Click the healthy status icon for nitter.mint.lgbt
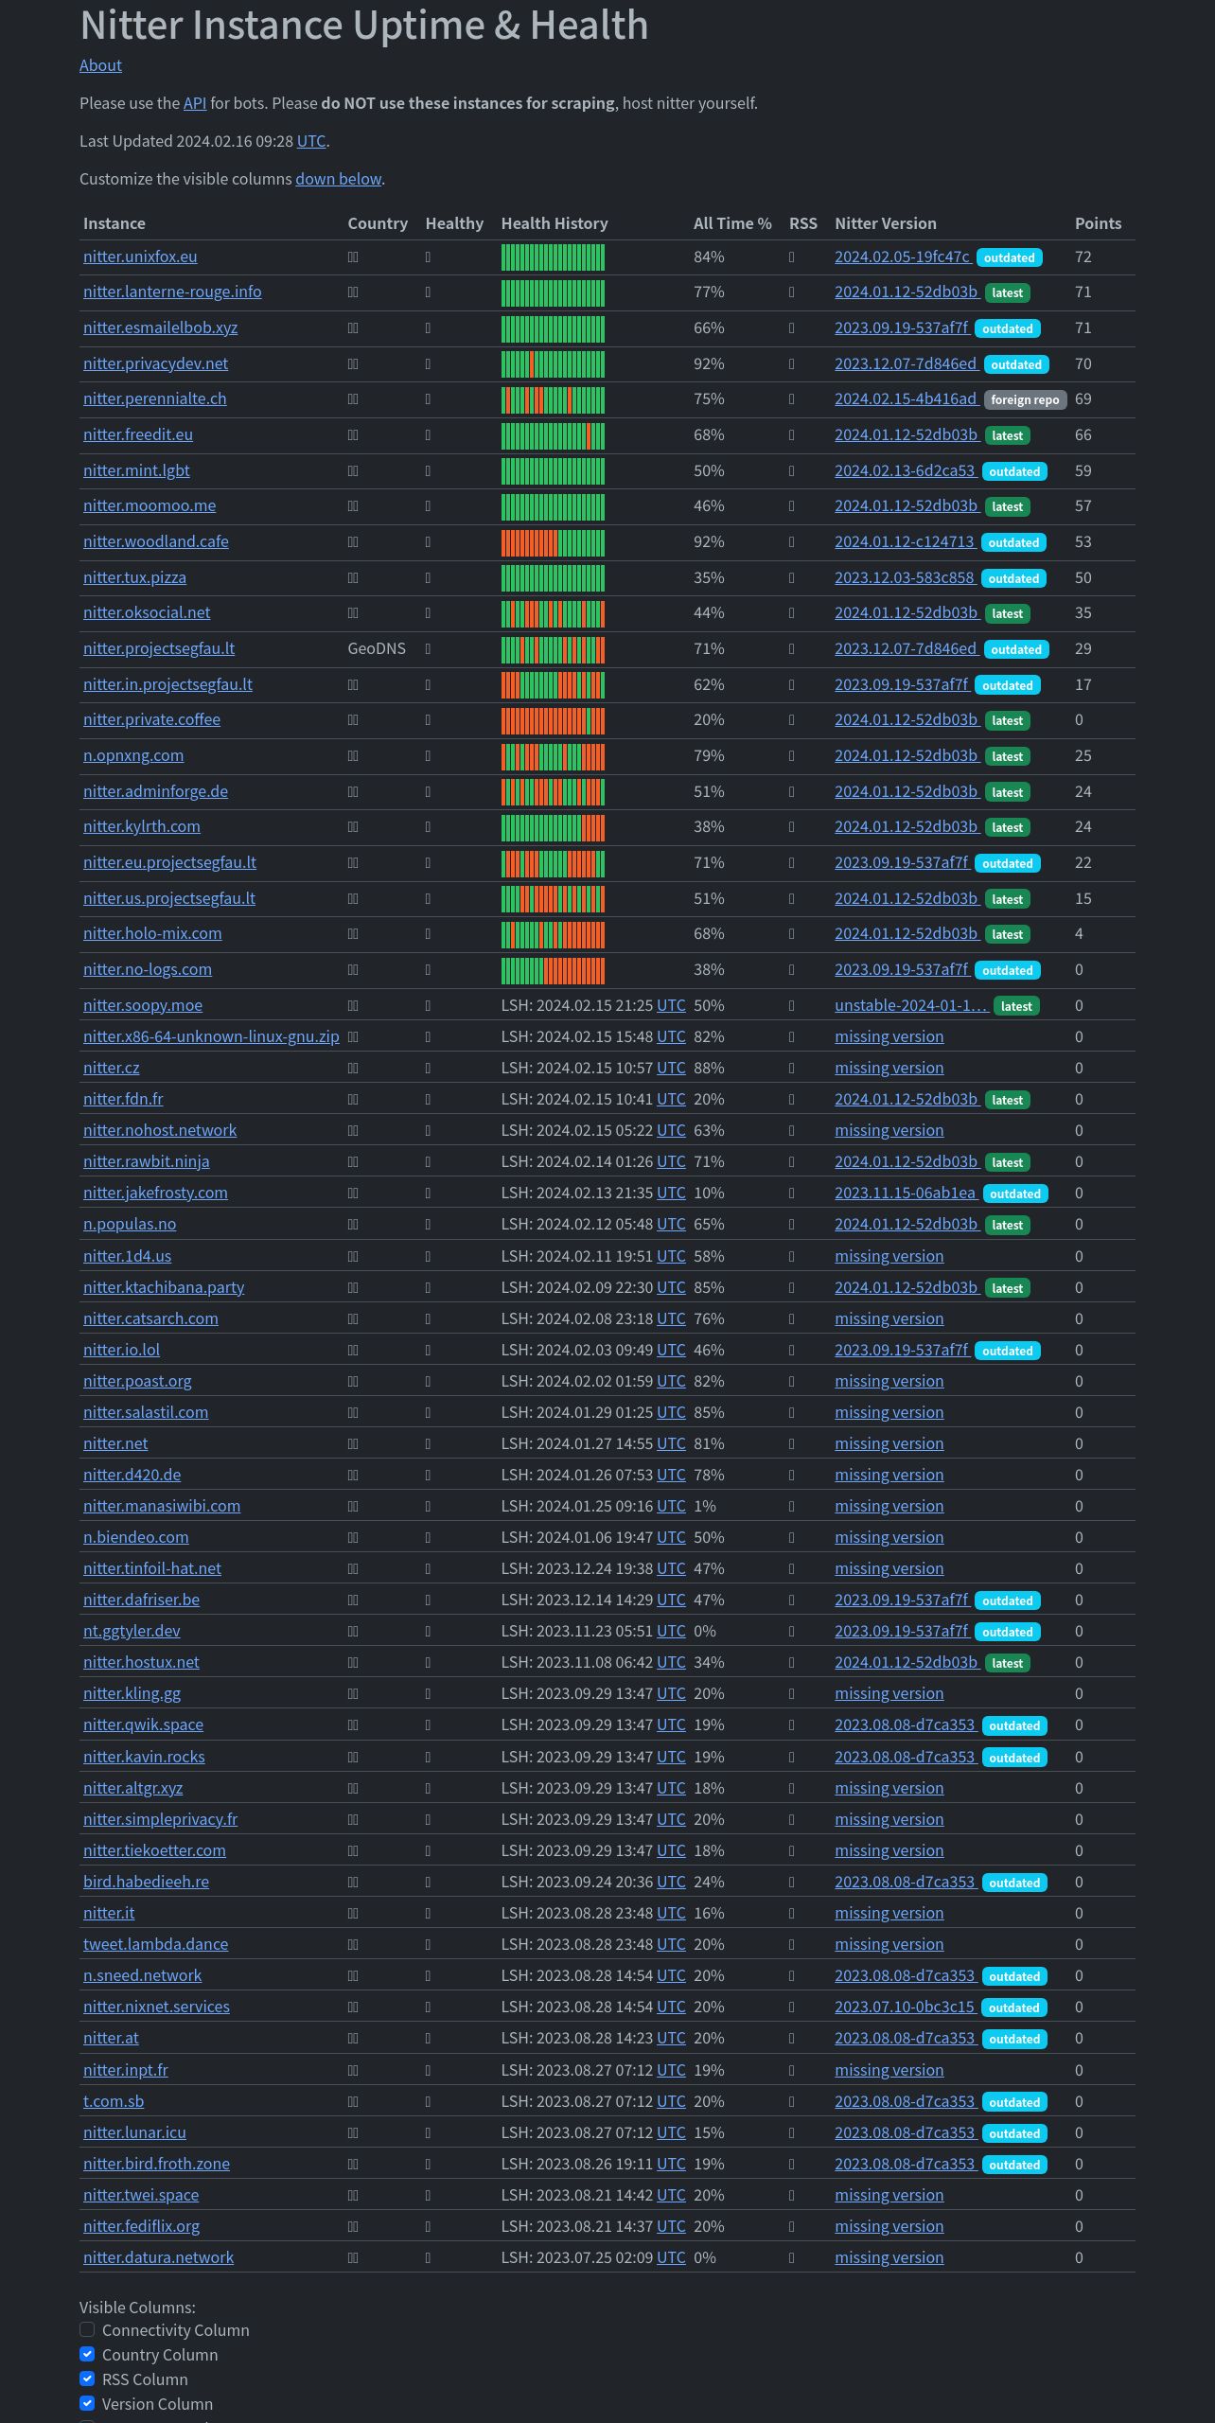 (428, 471)
